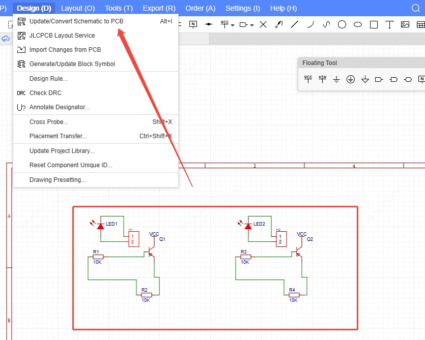Place protective earth ground symbol
Image resolution: width=425 pixels, height=340 pixels.
coord(351,79)
